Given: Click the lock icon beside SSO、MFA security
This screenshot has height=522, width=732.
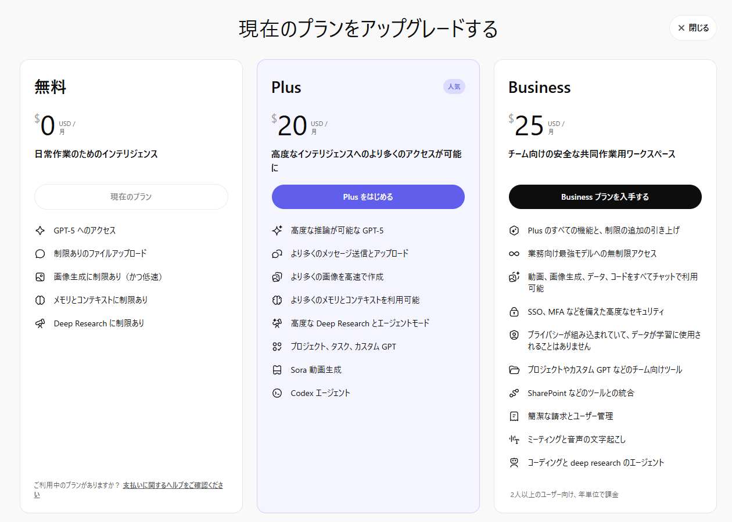Looking at the screenshot, I should tap(514, 312).
